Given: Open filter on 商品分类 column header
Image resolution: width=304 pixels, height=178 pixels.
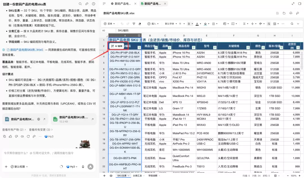Looking at the screenshot, I should coord(156,48).
